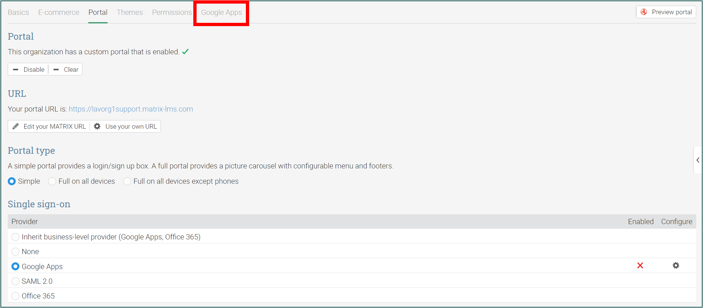Open the E-commerce tab
Image resolution: width=703 pixels, height=308 pixels.
(59, 12)
